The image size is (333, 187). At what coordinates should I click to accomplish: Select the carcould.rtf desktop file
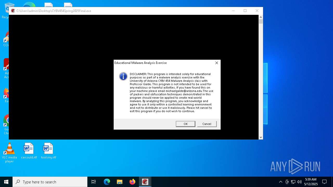[x=29, y=151]
